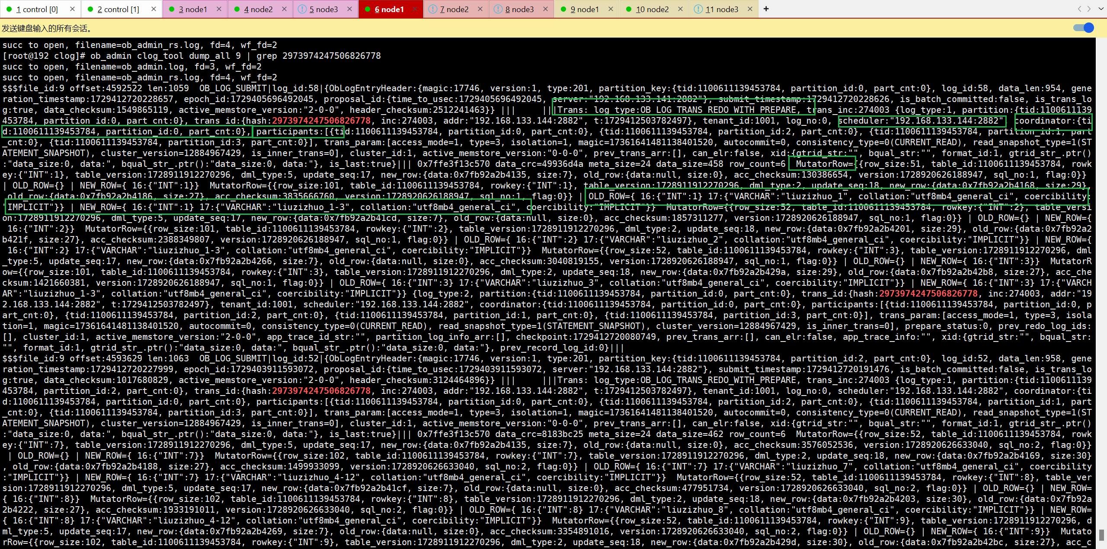Click alert status icon on '5 node3' tab
Screen dimensions: 1107x549
(302, 9)
